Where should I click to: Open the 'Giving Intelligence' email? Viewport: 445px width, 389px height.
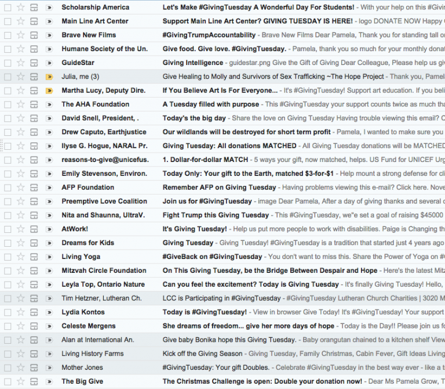pos(193,63)
